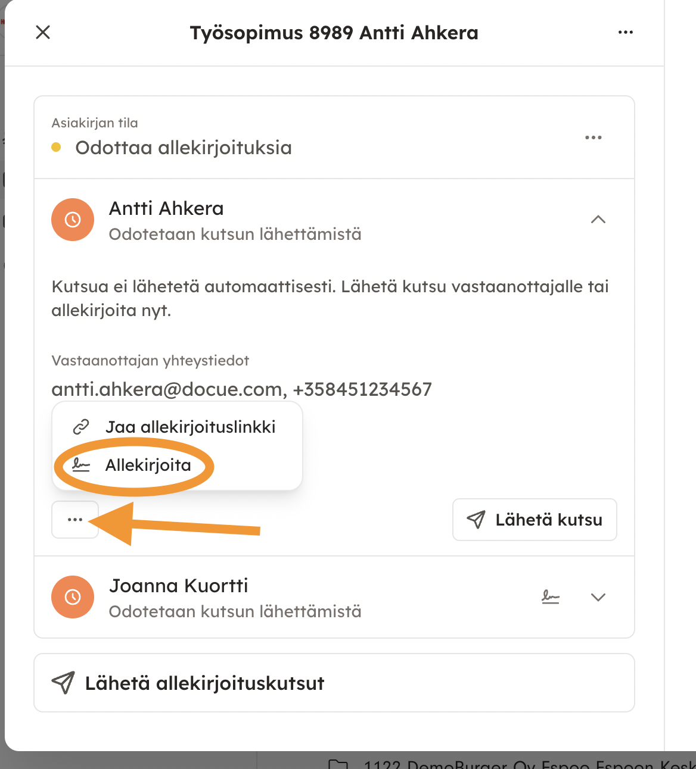
Task: Click the link icon beside Jaa allekirjoituslinkki
Action: 81,427
